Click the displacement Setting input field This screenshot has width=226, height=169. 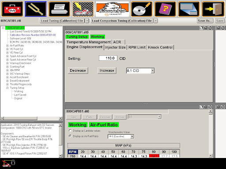pyautogui.click(x=108, y=58)
